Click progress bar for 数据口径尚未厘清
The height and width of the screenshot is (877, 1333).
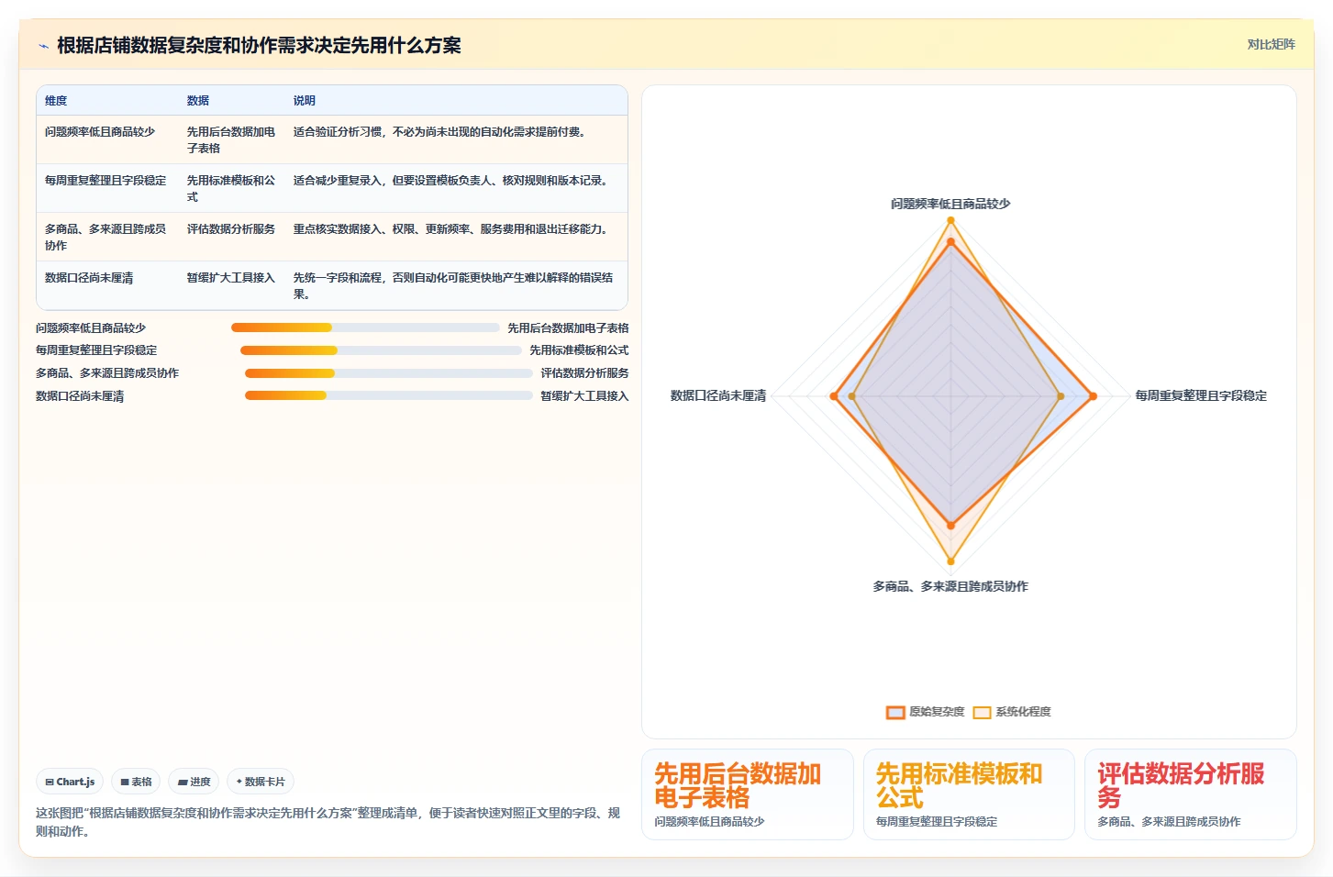[x=389, y=395]
